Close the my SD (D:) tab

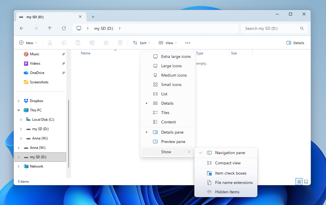(x=80, y=17)
